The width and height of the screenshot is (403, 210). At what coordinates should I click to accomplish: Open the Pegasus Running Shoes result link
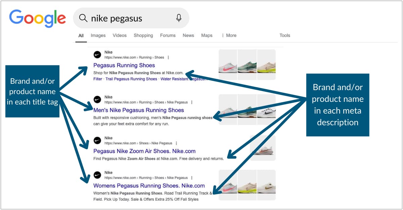pos(124,65)
